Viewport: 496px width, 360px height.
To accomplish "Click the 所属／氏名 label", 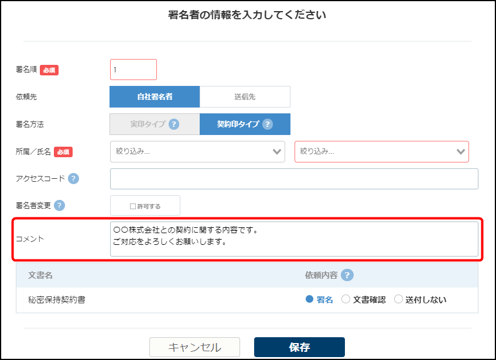I will click(33, 151).
